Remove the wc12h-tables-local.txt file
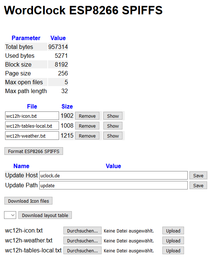The width and height of the screenshot is (213, 259). pos(87,126)
